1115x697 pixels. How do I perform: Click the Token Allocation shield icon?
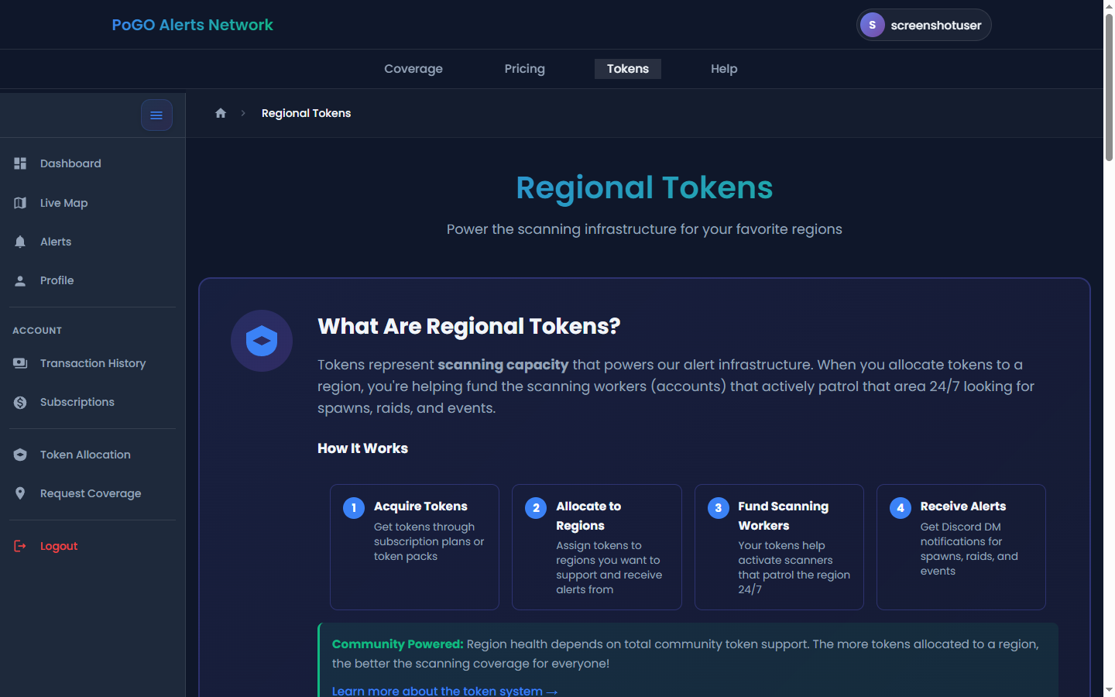20,455
